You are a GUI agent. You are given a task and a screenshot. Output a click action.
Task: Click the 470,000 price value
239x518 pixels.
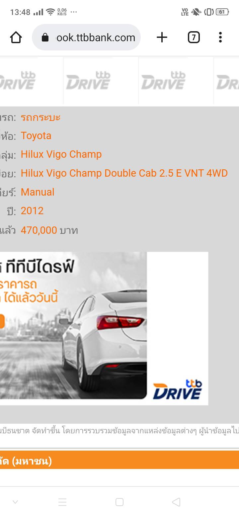[39, 230]
